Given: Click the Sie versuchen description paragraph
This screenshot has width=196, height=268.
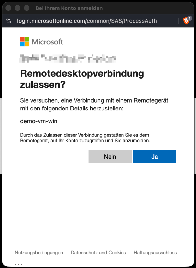Looking at the screenshot, I should coord(94,104).
